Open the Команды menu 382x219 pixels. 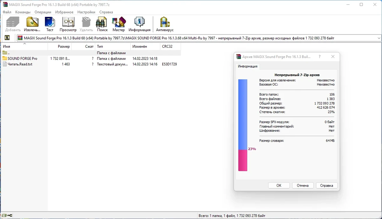tap(23, 12)
